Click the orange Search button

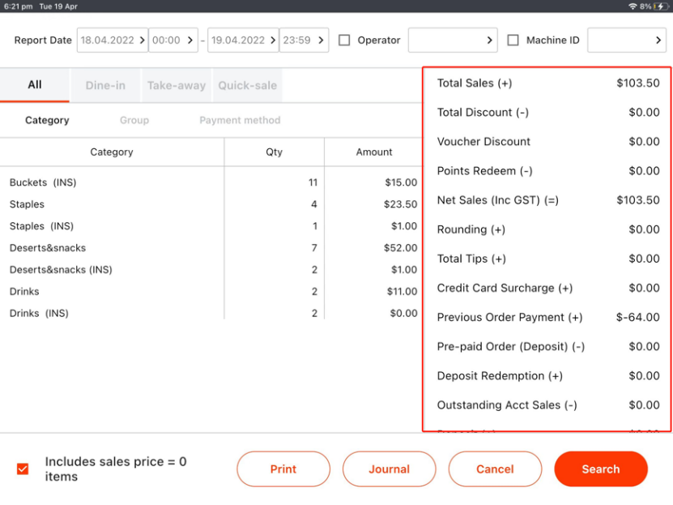tap(600, 469)
